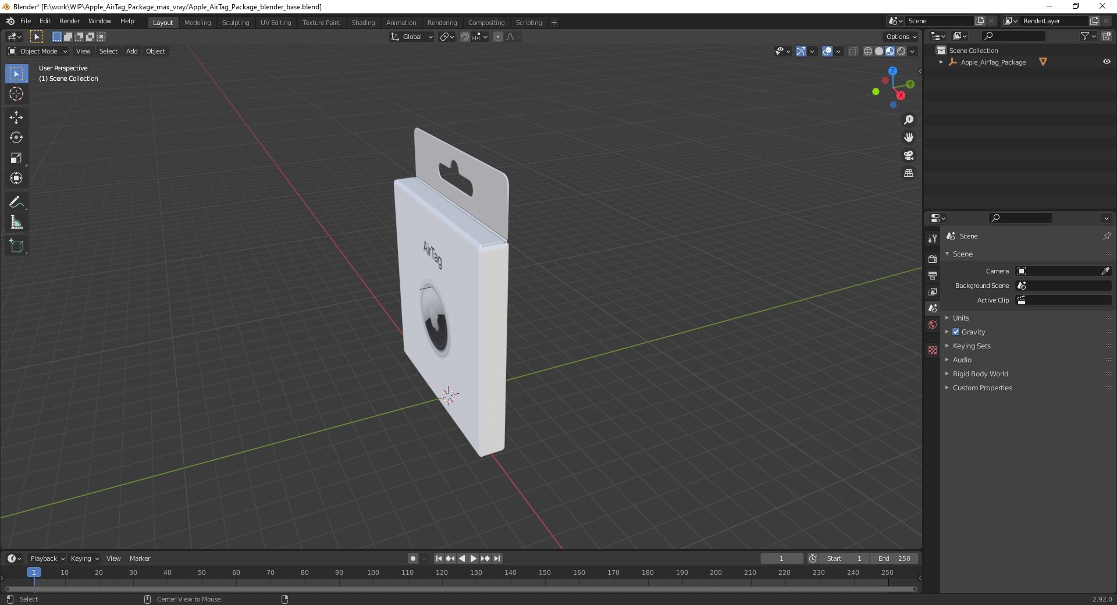This screenshot has height=605, width=1117.
Task: Open the Add menu in viewport
Action: 132,51
